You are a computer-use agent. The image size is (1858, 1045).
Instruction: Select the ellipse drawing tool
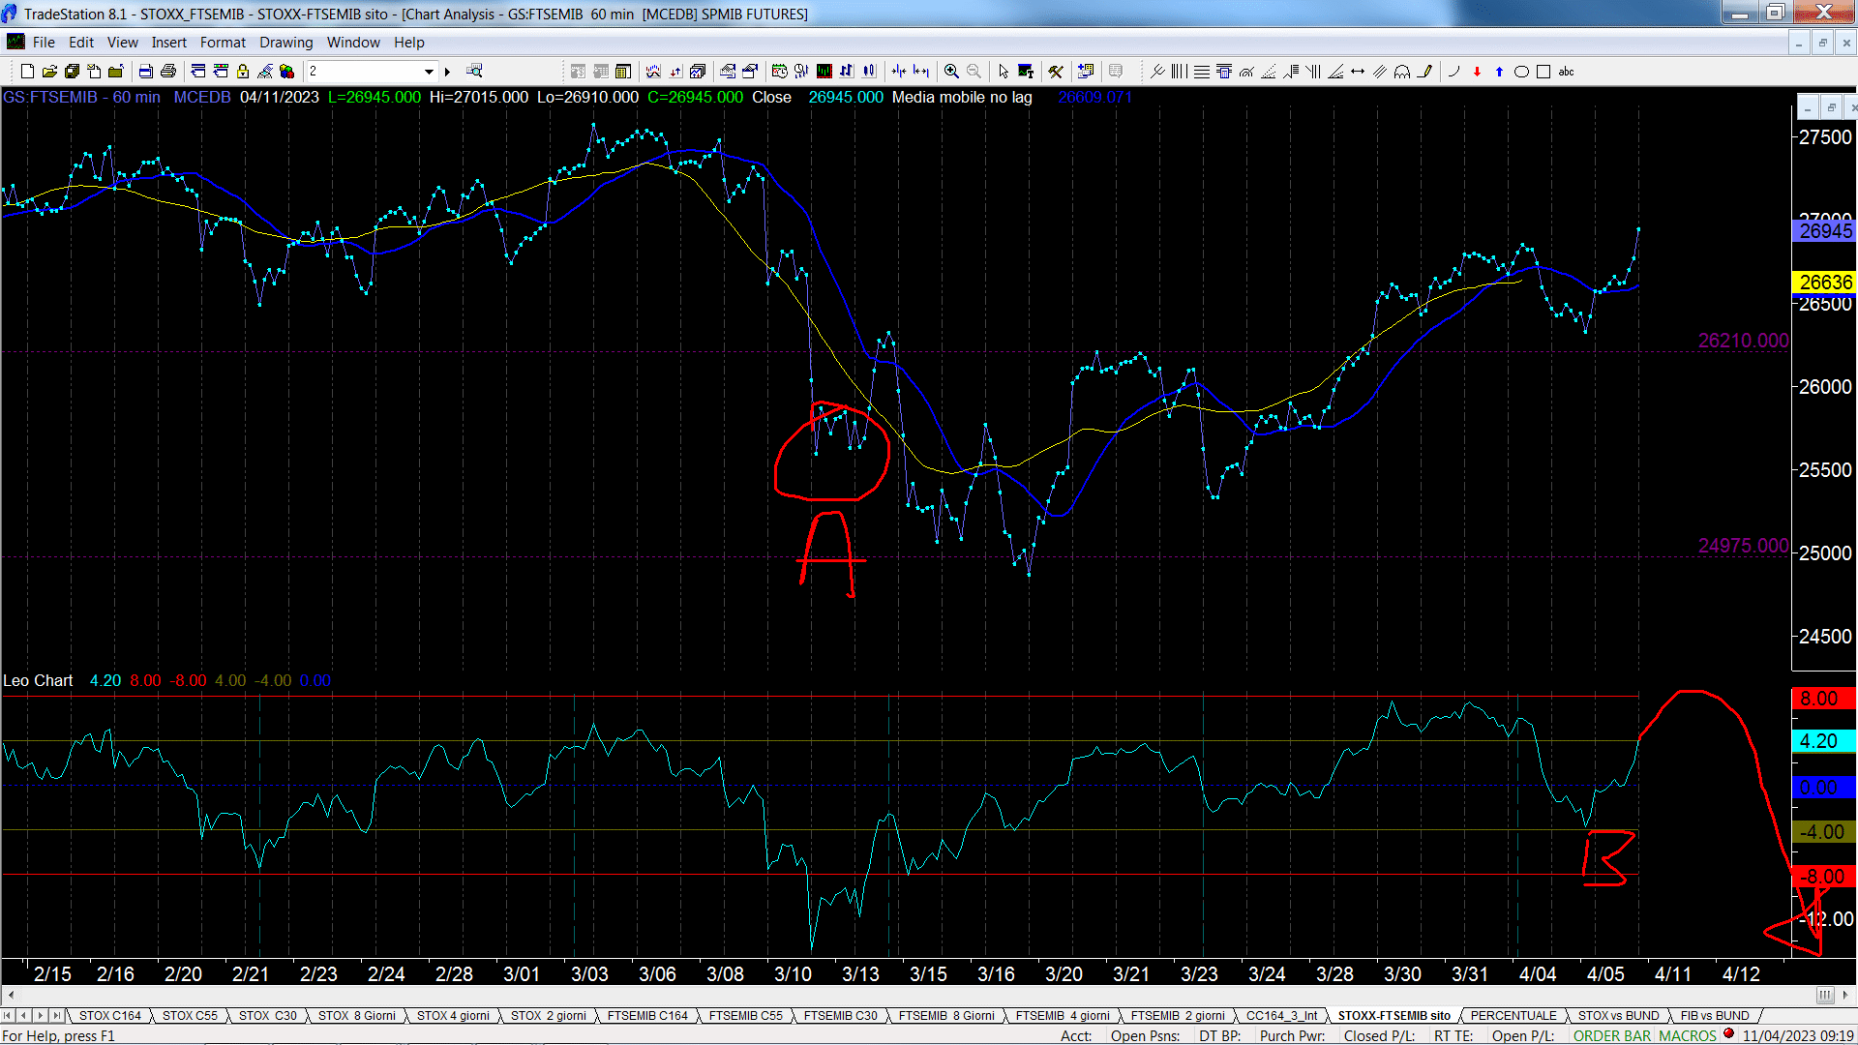coord(1521,72)
